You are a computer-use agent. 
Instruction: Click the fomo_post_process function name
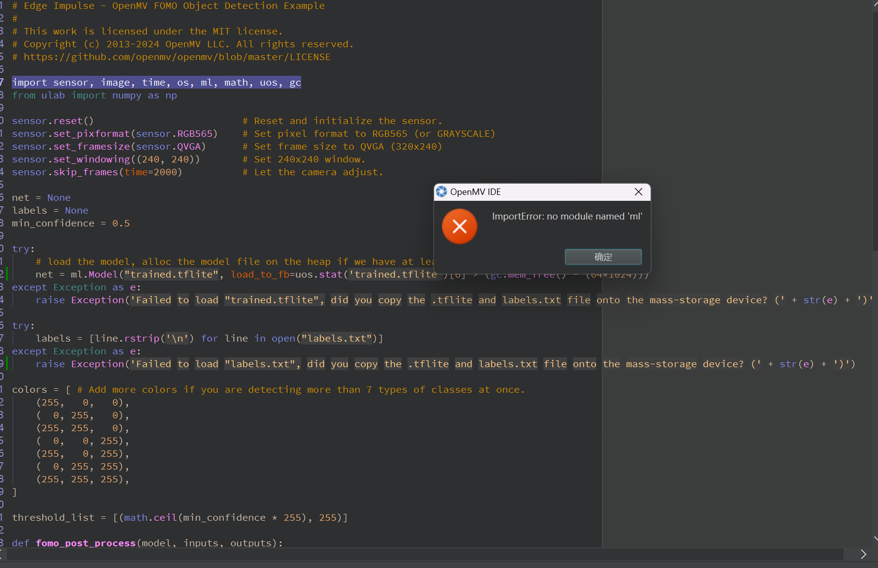pyautogui.click(x=86, y=543)
